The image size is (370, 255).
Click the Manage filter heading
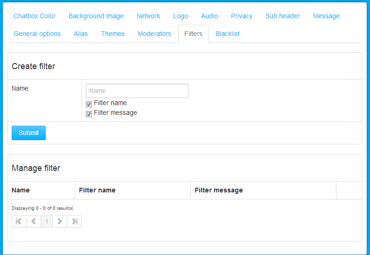point(36,168)
